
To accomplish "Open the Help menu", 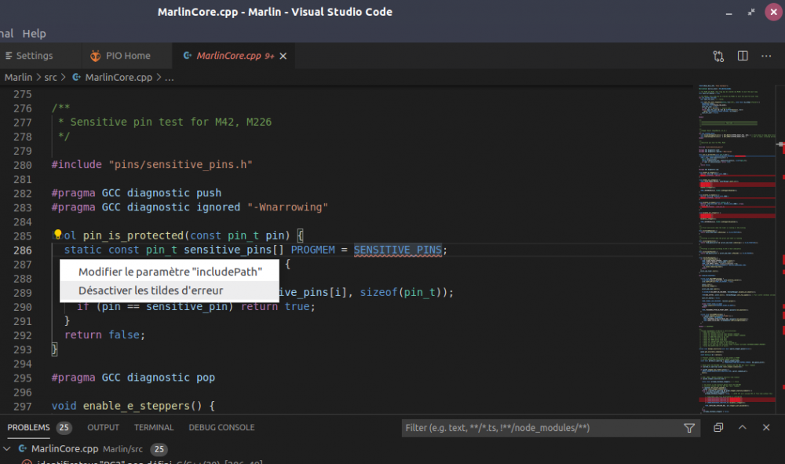I will (x=35, y=34).
